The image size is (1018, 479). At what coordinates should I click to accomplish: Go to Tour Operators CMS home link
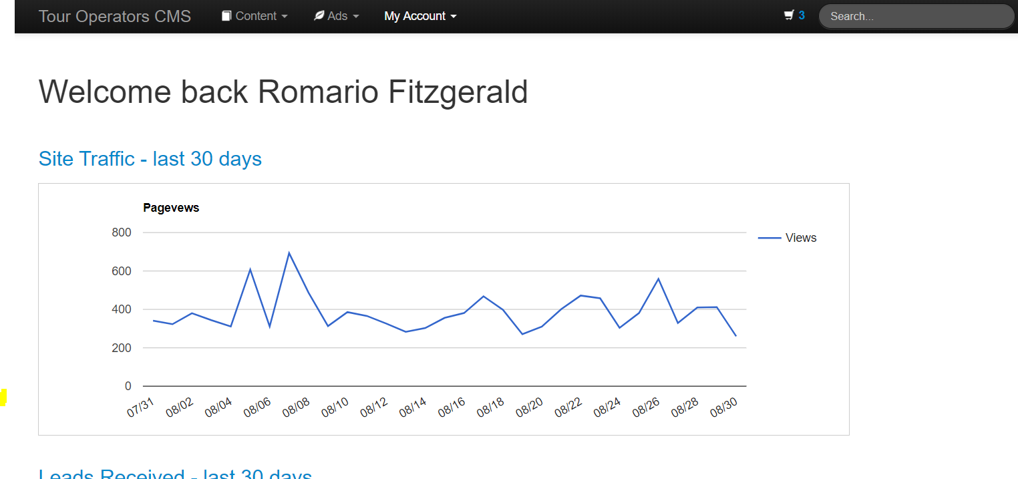[115, 16]
